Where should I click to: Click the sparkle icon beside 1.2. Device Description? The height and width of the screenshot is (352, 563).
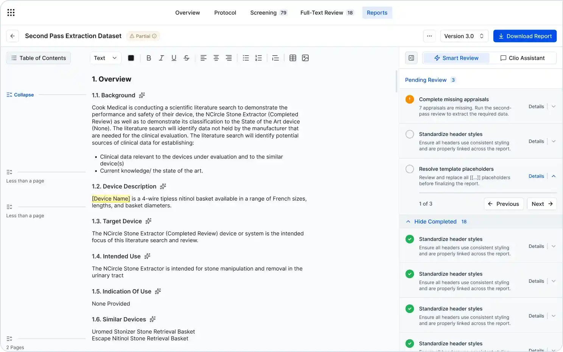pos(163,186)
